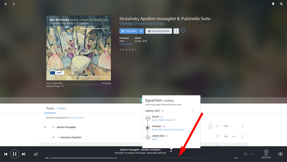287x162 pixels.
Task: Favorite the album with the heart icon
Action: point(183,31)
